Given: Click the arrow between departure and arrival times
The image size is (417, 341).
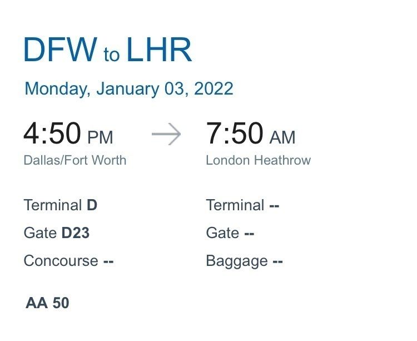Looking at the screenshot, I should point(166,135).
